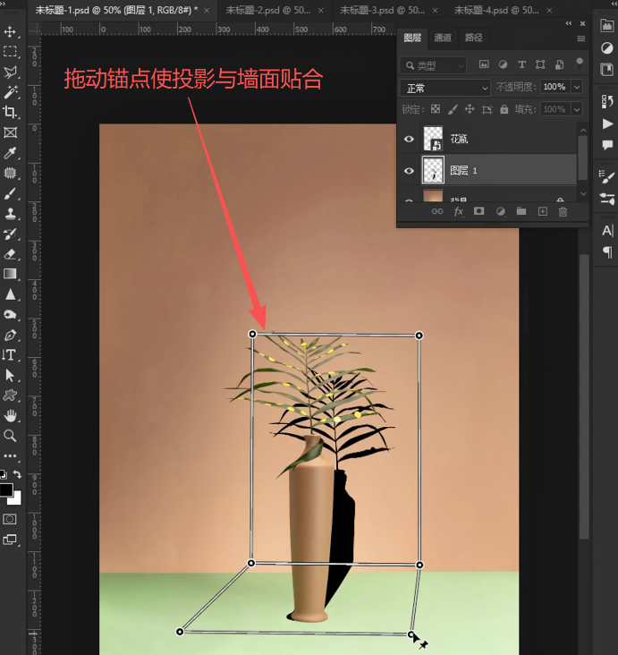This screenshot has width=618, height=655.
Task: Select the Brush tool
Action: tap(10, 193)
